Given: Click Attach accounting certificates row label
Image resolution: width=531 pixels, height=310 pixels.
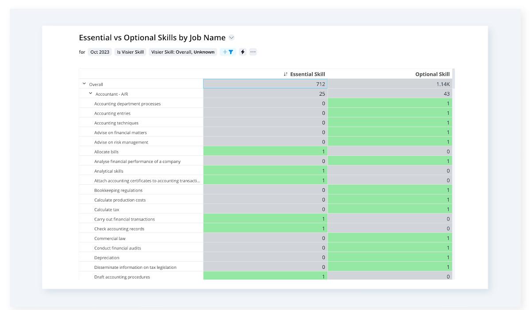Looking at the screenshot, I should tap(147, 181).
